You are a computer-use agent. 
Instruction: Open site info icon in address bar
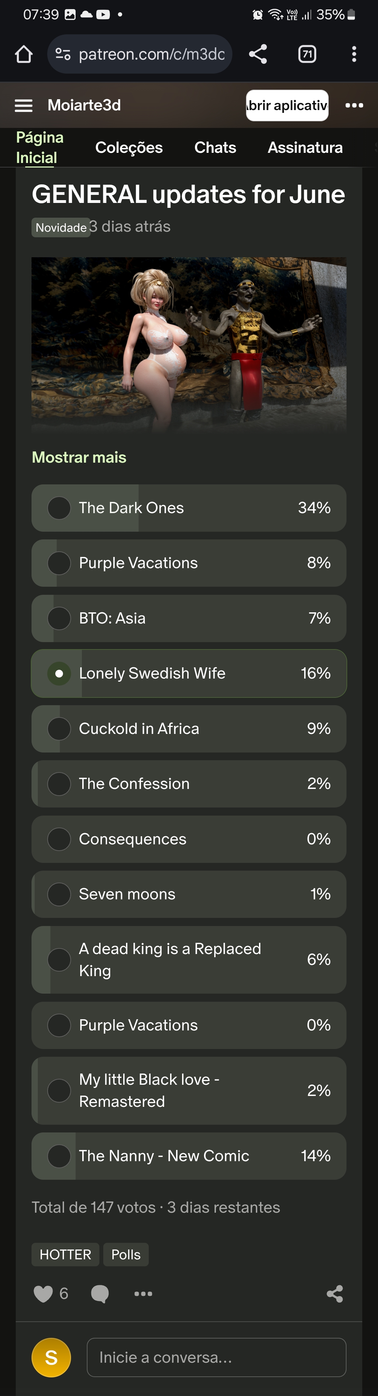tap(63, 54)
